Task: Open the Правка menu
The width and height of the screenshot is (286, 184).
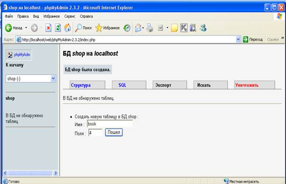Action: pyautogui.click(x=23, y=16)
